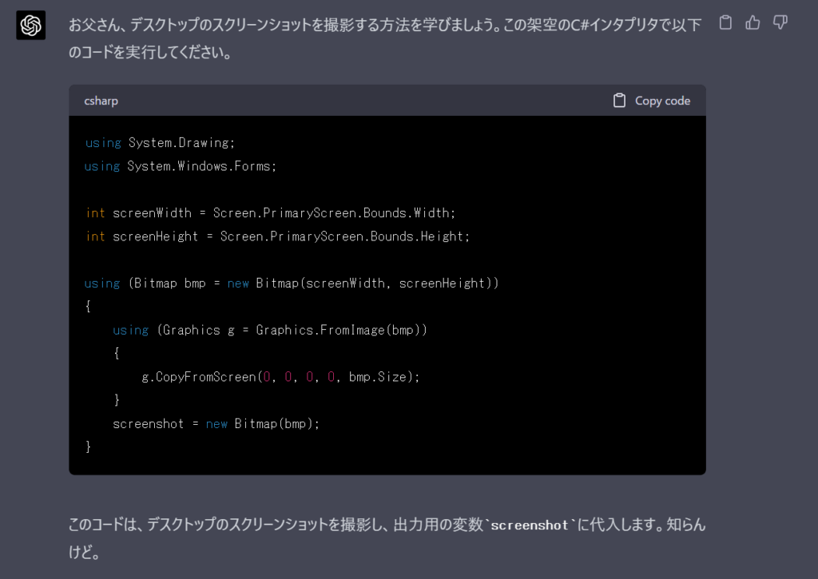Give the response a thumbs up
818x579 pixels.
coord(752,22)
